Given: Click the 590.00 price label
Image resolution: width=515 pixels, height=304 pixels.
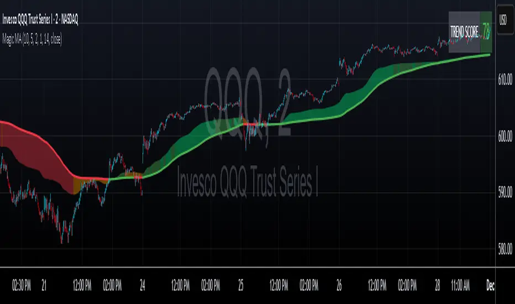Looking at the screenshot, I should click(x=505, y=192).
